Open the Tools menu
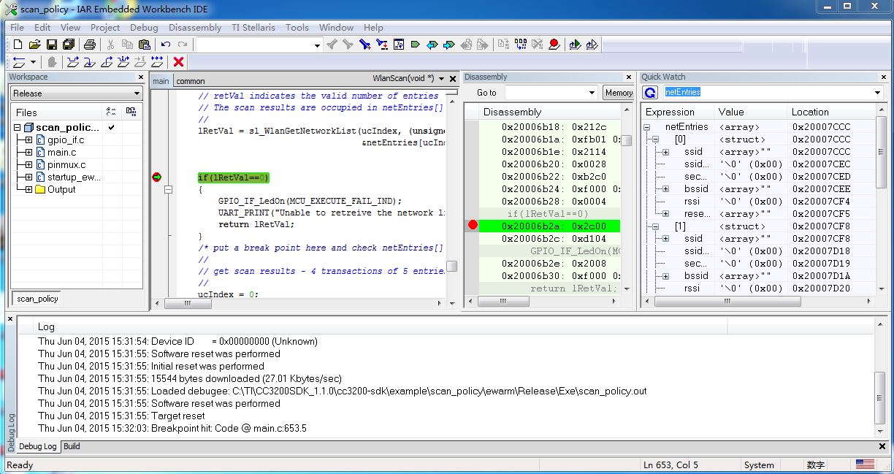Image resolution: width=894 pixels, height=474 pixels. coord(297,27)
